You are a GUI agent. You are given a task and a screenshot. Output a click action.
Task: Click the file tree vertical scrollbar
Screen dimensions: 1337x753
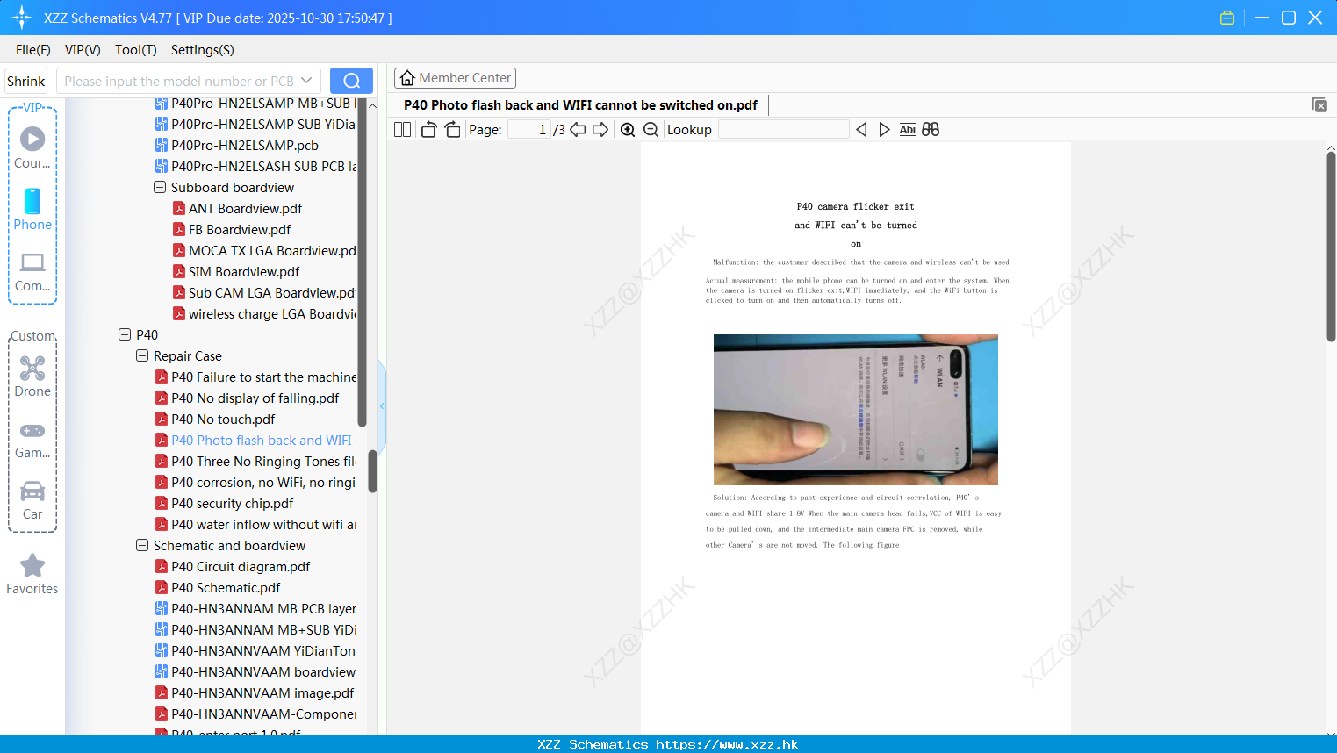(372, 471)
